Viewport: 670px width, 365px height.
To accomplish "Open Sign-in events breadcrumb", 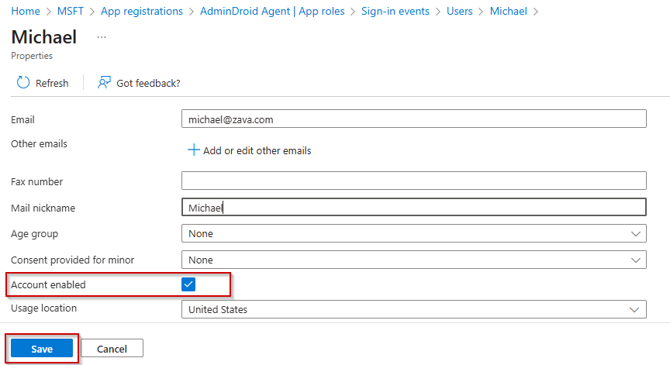I will [x=395, y=12].
